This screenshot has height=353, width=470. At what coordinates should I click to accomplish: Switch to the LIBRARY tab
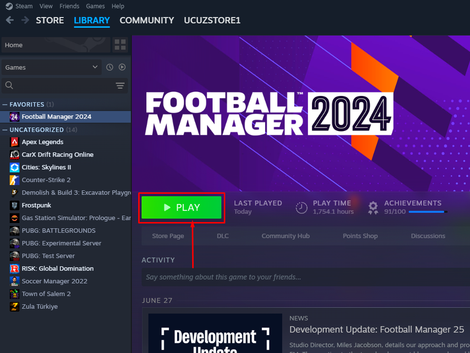[x=92, y=20]
